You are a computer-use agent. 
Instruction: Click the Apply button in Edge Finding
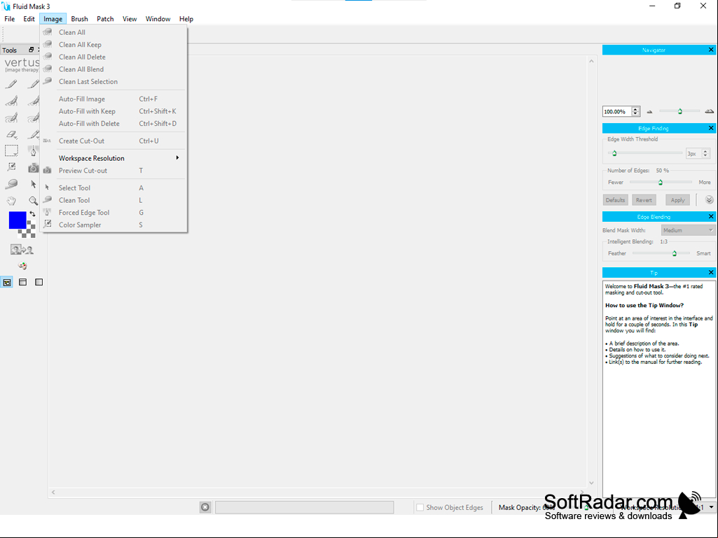click(x=677, y=200)
